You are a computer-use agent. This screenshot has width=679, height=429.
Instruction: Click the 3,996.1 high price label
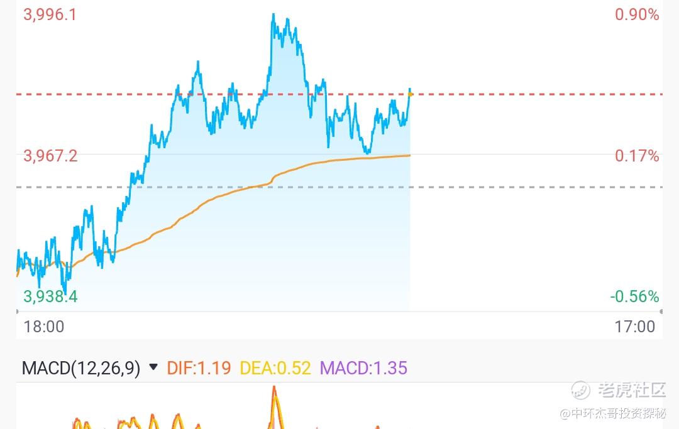point(50,14)
